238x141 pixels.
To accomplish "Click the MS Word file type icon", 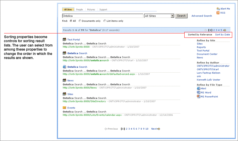I will pyautogui.click(x=199, y=92).
